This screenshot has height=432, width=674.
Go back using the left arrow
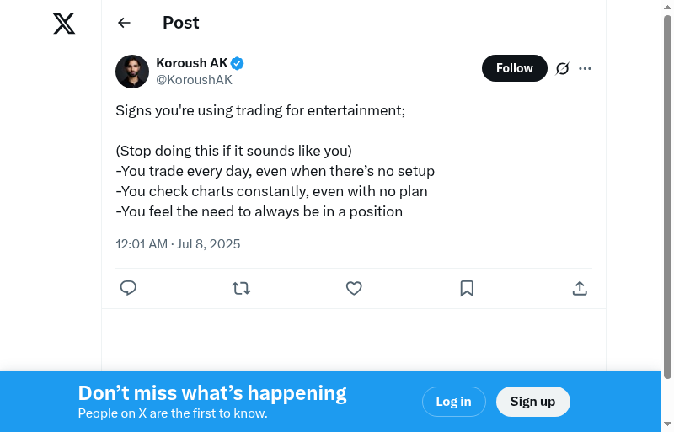(x=125, y=23)
